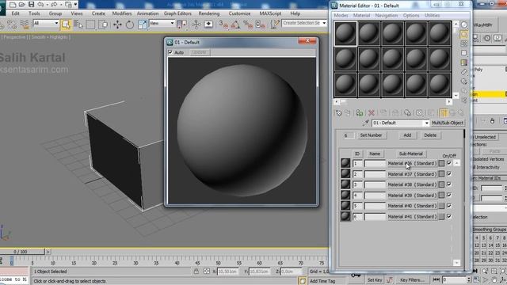
Task: Click color swatch for Material #38
Action: 442,184
